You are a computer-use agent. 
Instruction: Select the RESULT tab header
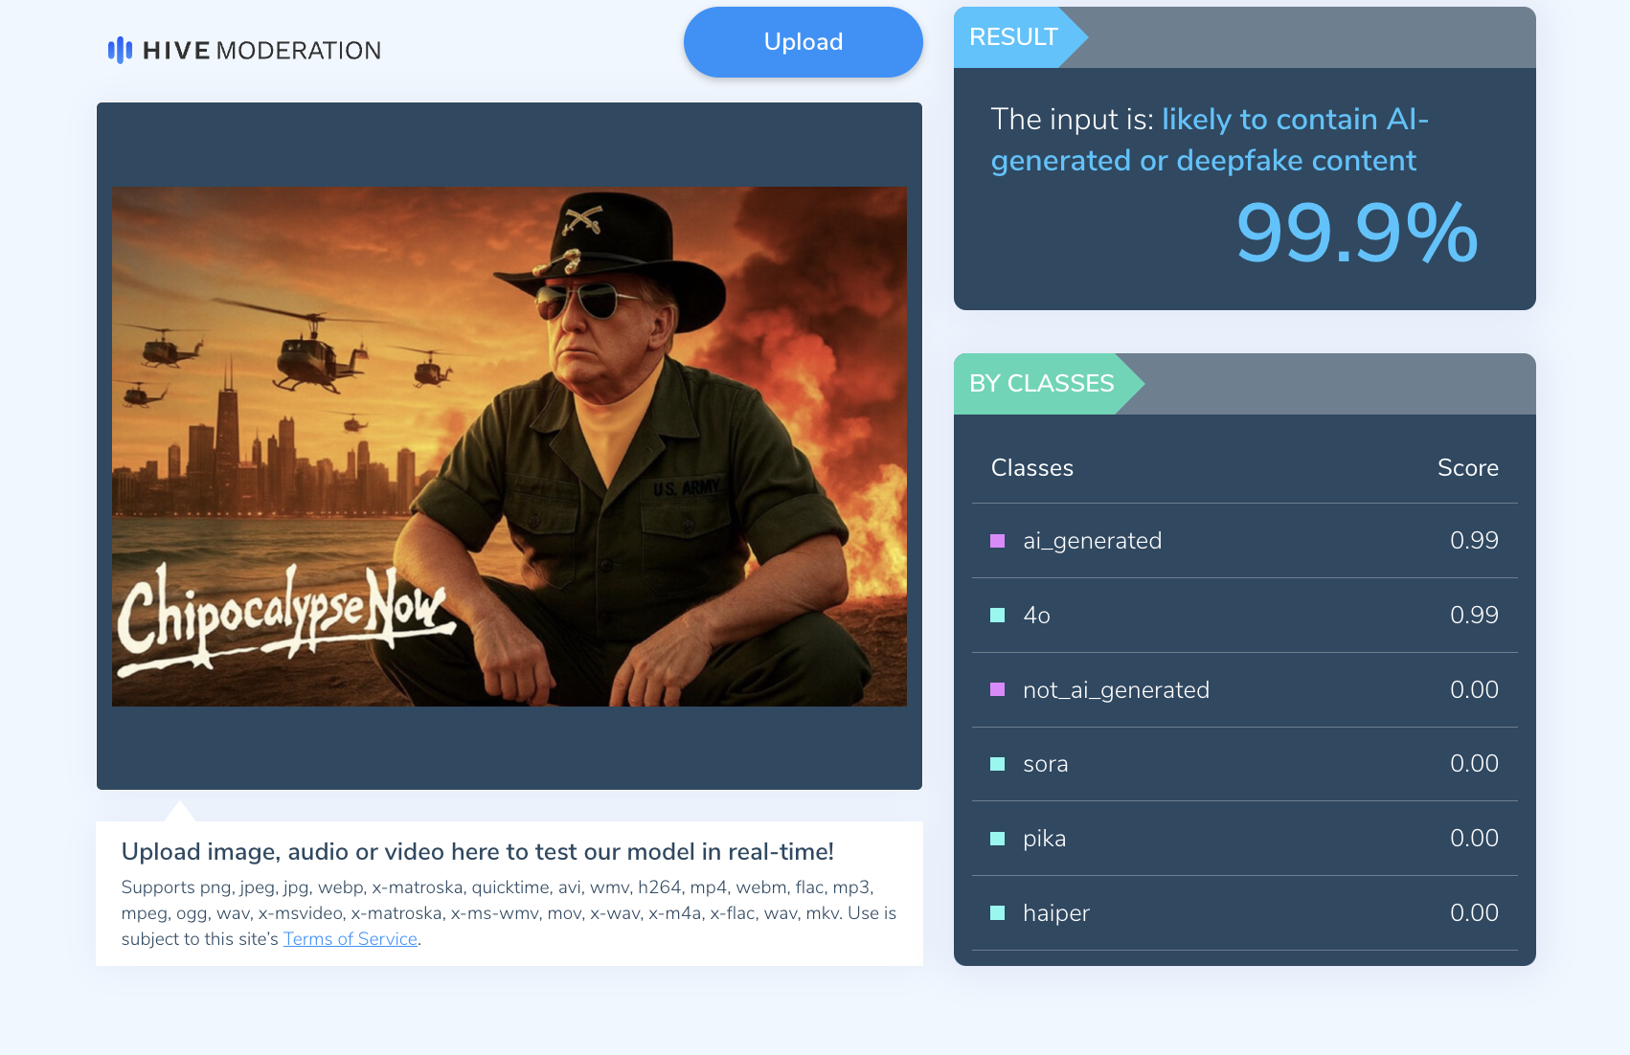(1013, 37)
